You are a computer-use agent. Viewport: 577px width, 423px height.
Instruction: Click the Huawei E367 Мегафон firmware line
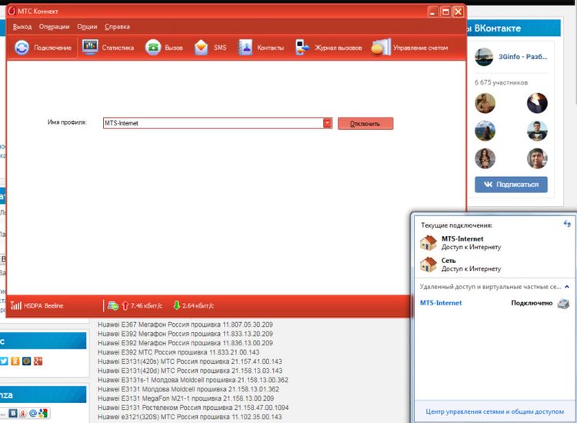185,325
